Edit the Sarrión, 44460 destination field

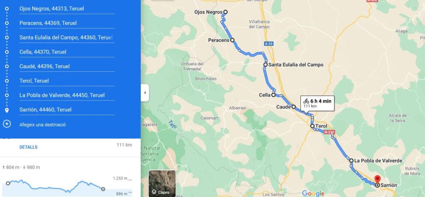[x=67, y=110]
